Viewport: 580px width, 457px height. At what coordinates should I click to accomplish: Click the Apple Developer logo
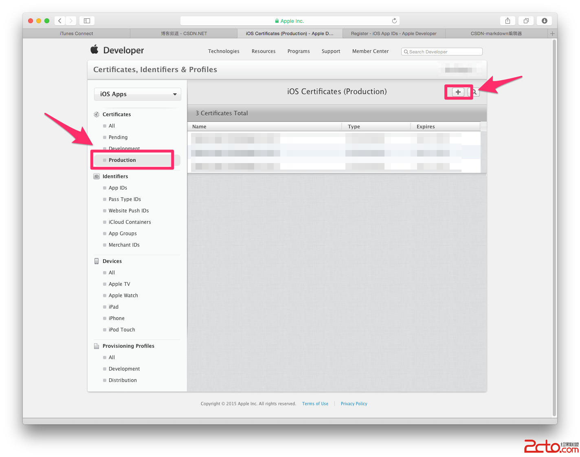[x=117, y=50]
